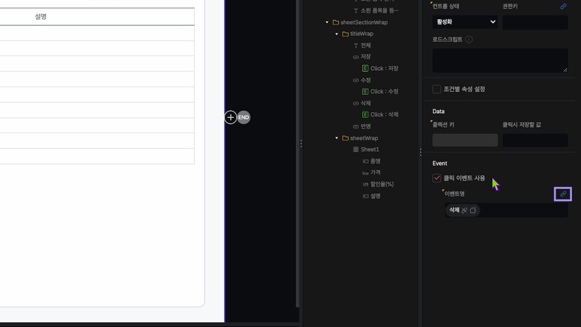Click the 컬렉션 키 input field
581x327 pixels.
465,140
